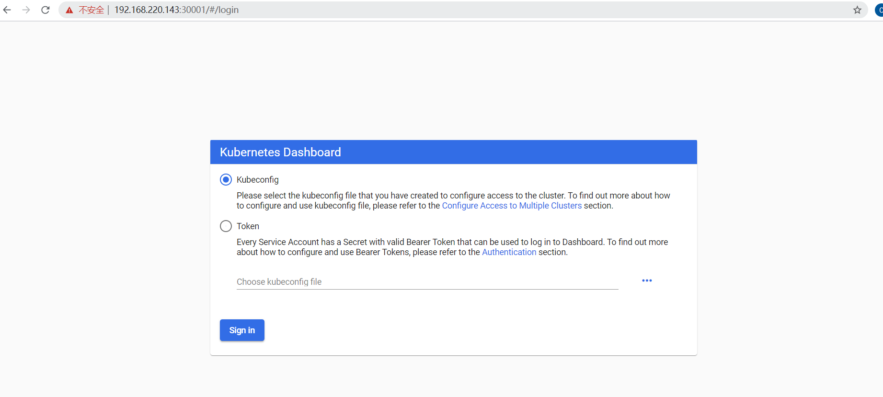
Task: Select the address bar URL text
Action: click(176, 10)
